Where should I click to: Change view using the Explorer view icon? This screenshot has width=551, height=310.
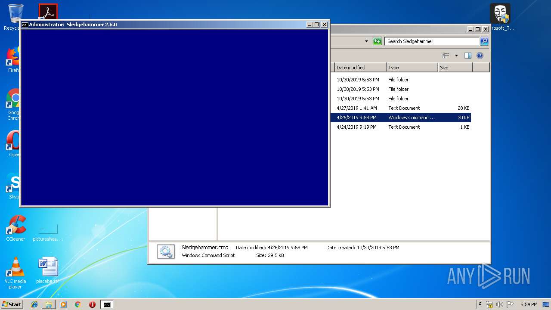pyautogui.click(x=446, y=56)
